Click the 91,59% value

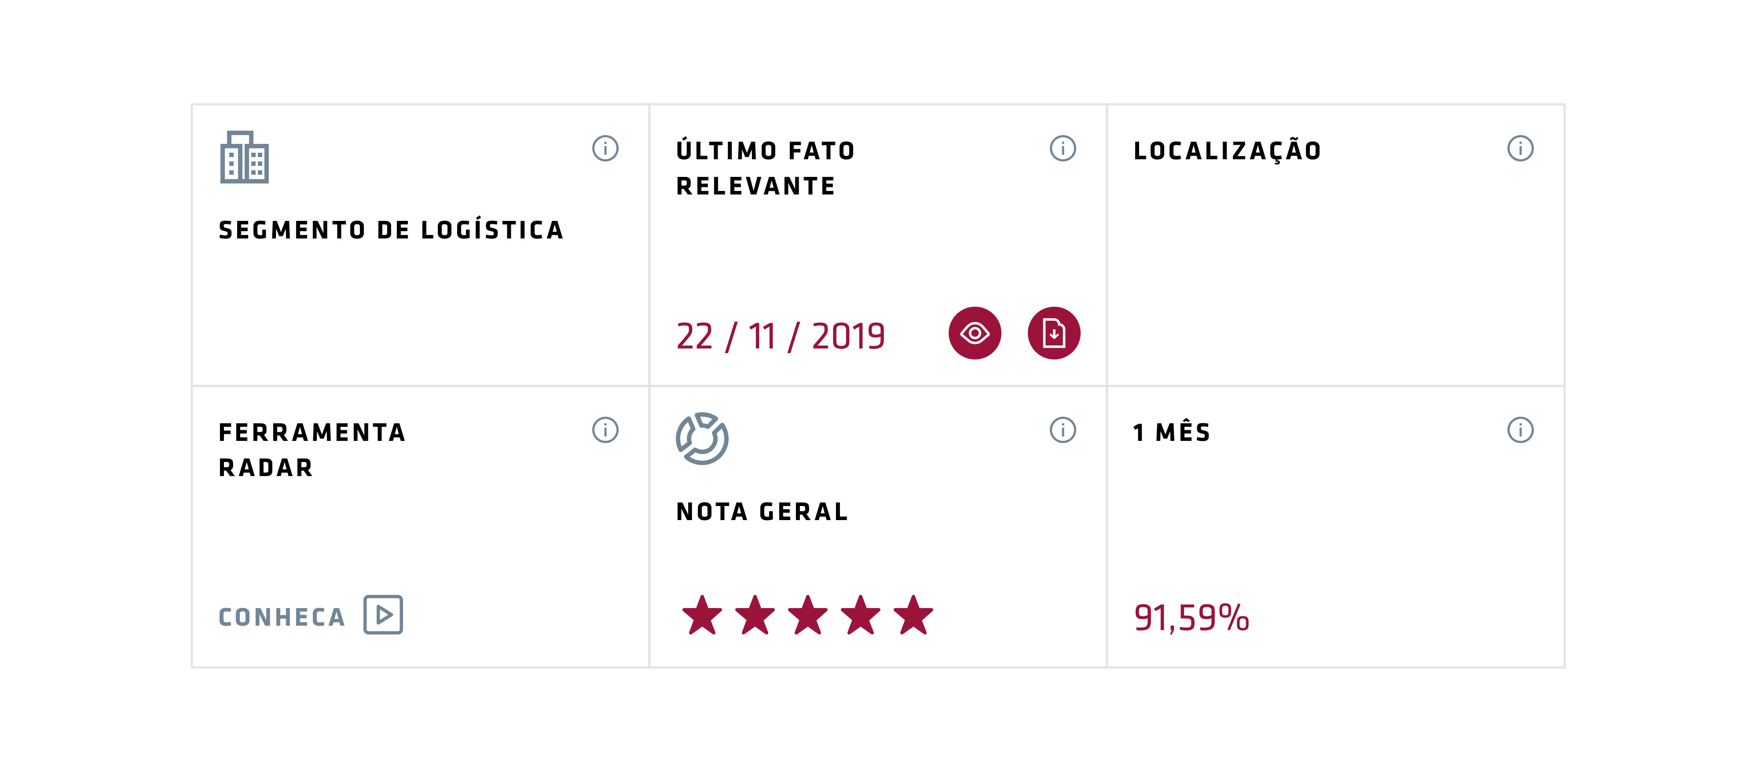click(1192, 618)
